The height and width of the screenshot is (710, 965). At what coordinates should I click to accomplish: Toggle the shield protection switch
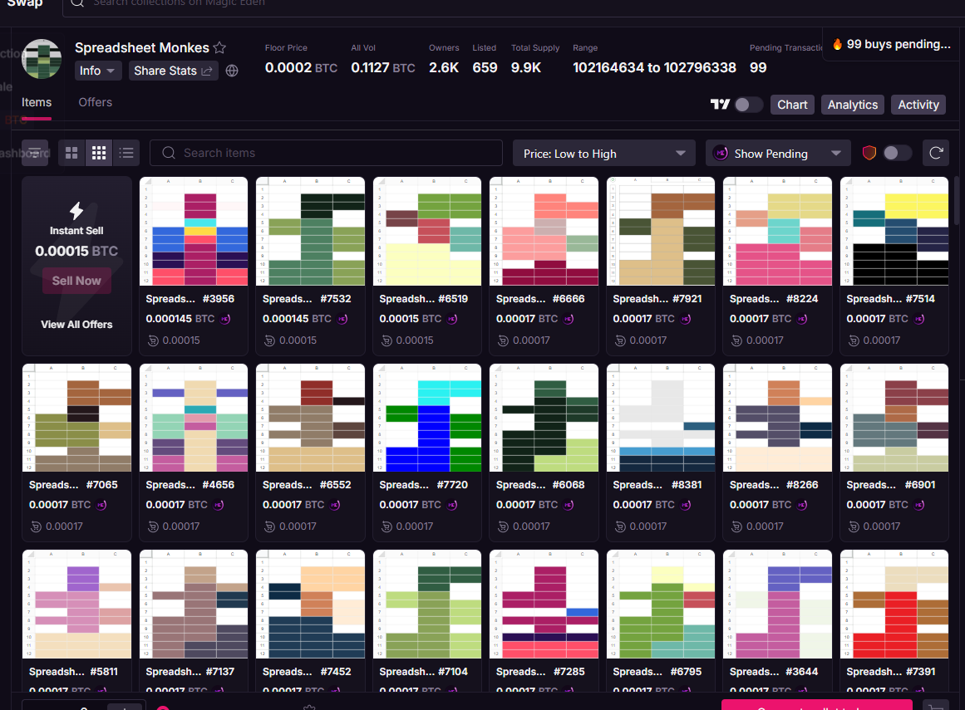[897, 153]
